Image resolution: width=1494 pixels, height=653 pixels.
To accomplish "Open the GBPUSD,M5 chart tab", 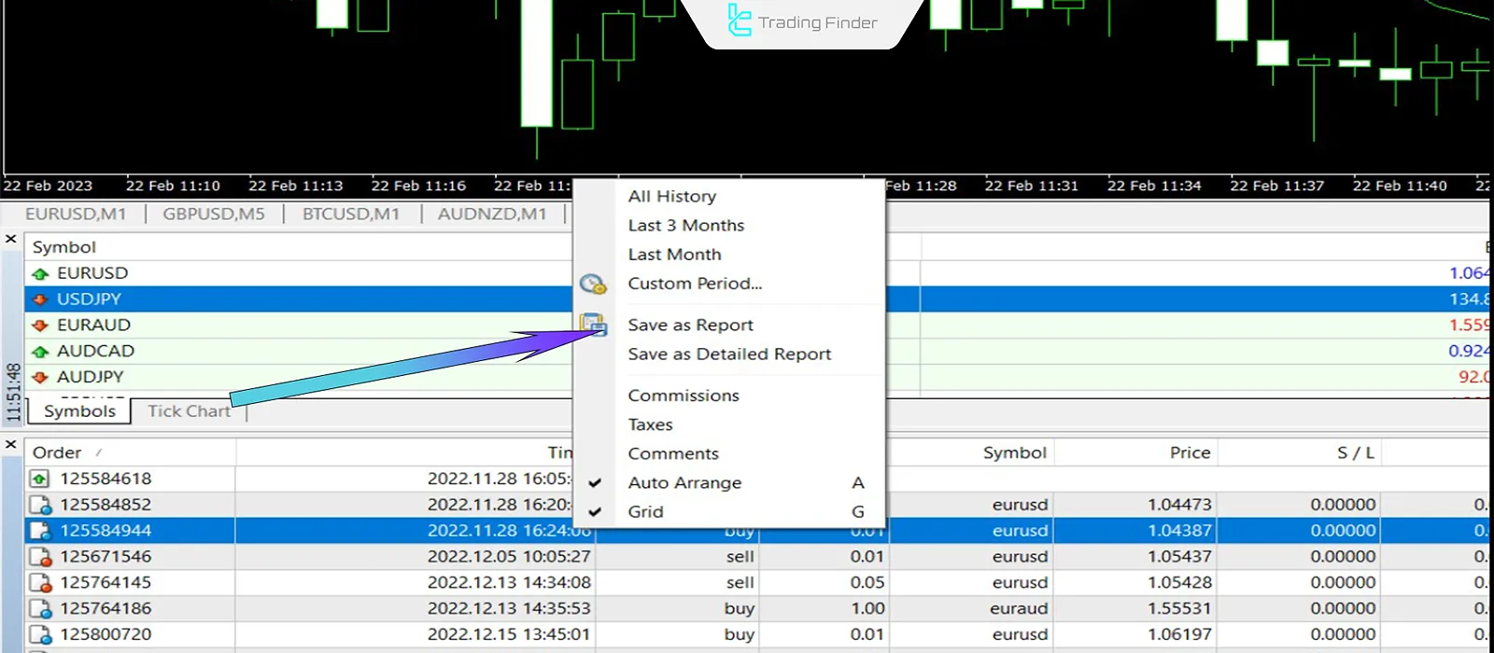I will click(214, 215).
